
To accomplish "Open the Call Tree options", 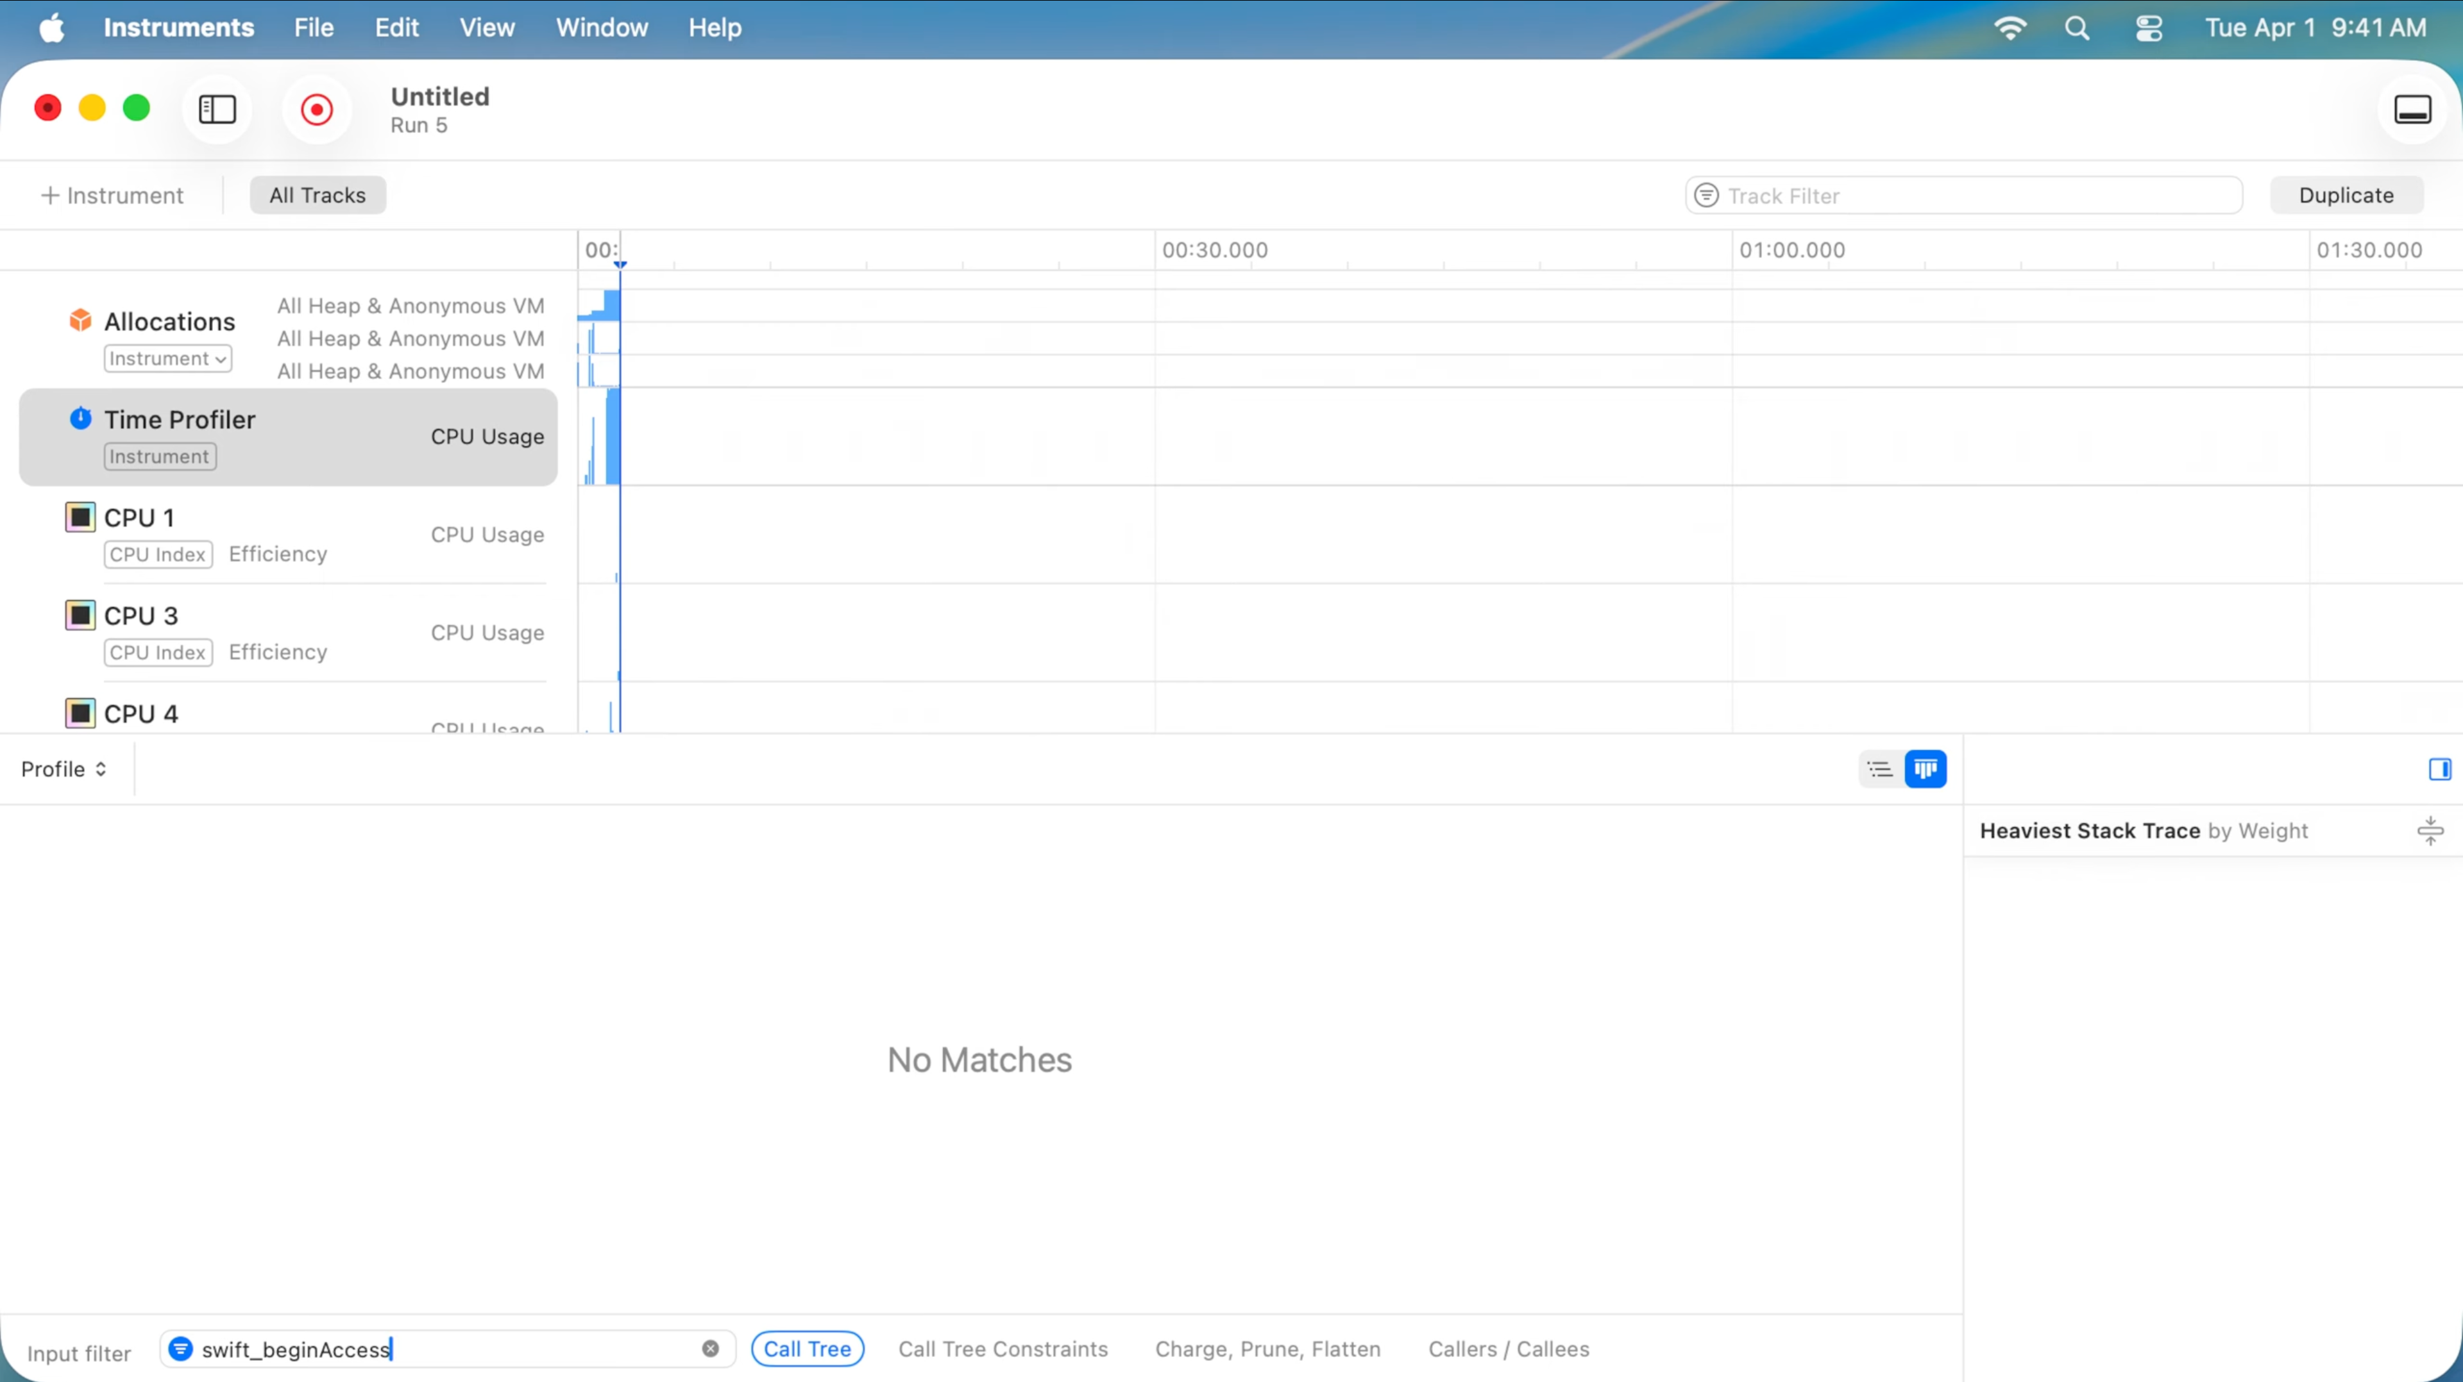I will point(807,1349).
